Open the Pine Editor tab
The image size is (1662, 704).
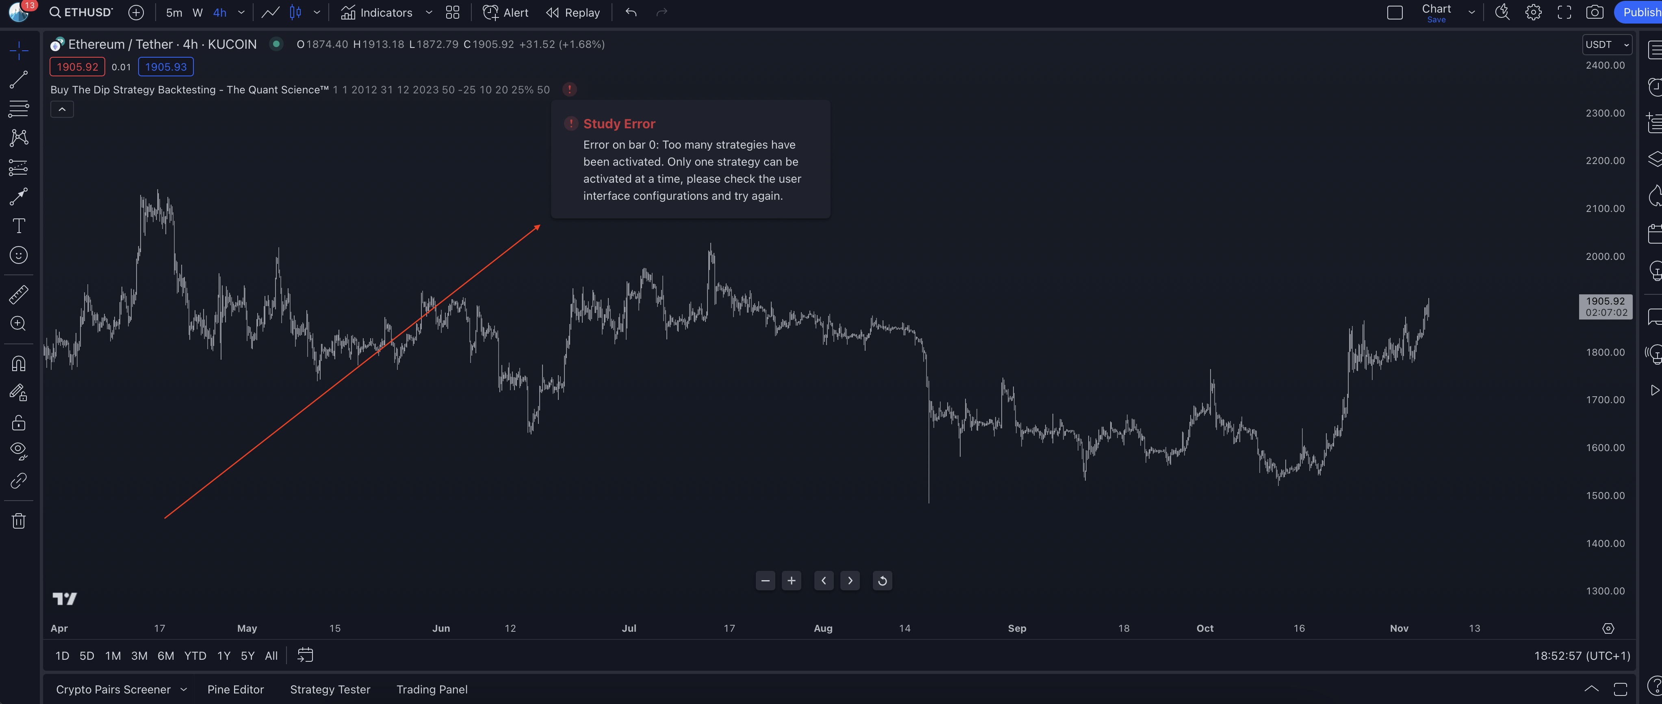(236, 689)
